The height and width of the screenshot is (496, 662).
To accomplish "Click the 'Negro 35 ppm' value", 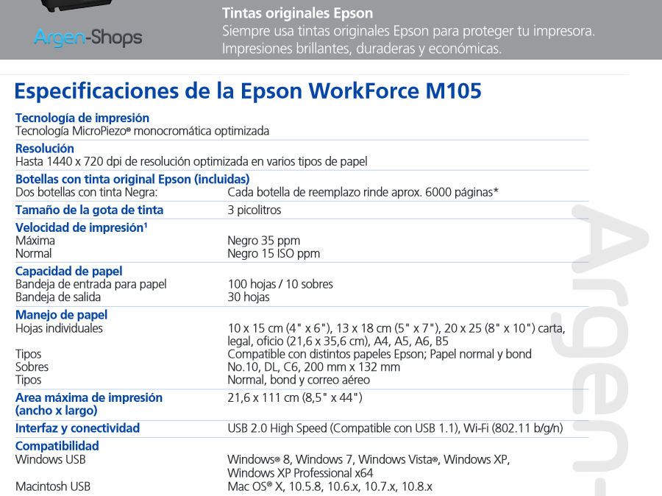I will [264, 241].
